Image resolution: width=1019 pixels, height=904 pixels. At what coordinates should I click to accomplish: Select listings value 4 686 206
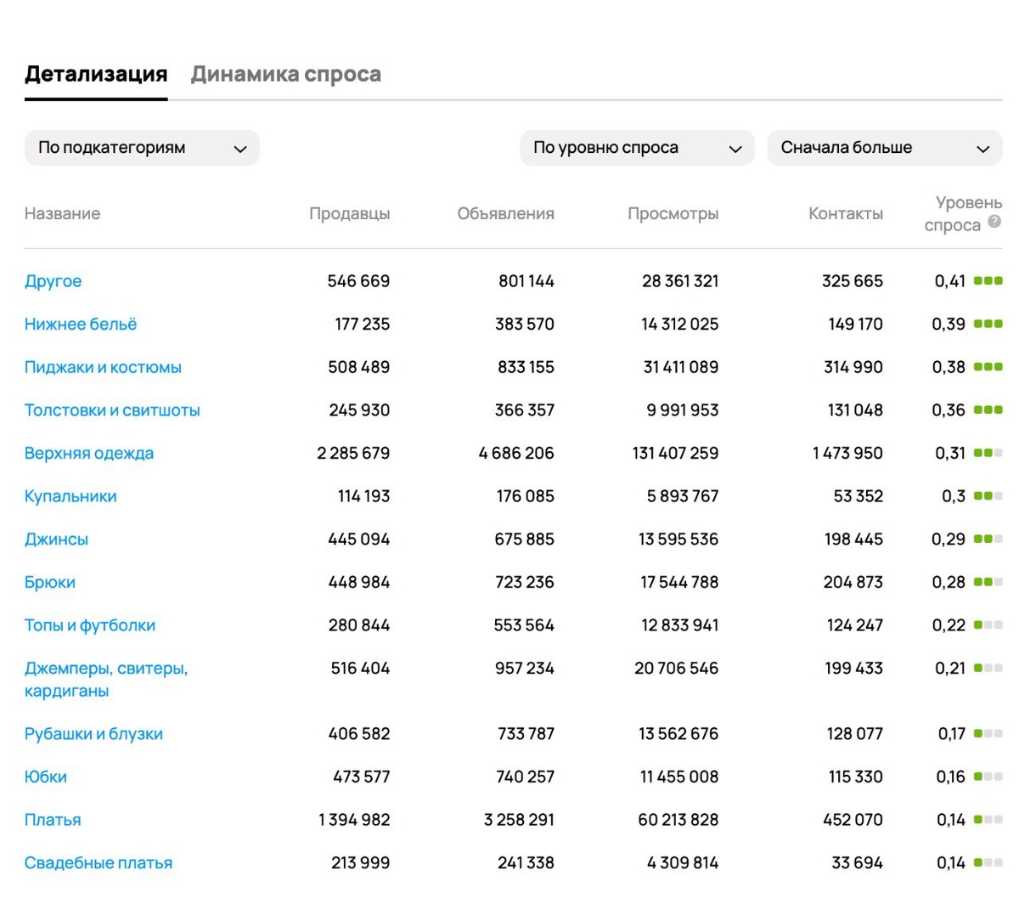coord(516,454)
